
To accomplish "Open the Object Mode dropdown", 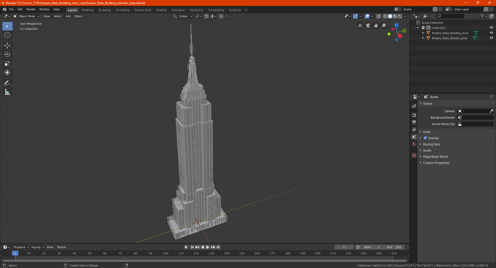I will click(26, 16).
